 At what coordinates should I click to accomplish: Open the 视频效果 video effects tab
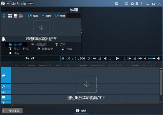(45, 49)
